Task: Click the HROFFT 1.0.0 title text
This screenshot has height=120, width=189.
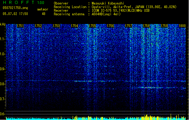Action: (x=24, y=2)
